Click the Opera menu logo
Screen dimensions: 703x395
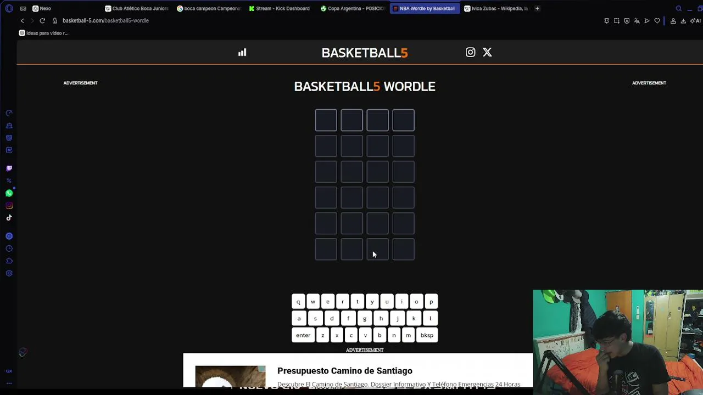(9, 8)
